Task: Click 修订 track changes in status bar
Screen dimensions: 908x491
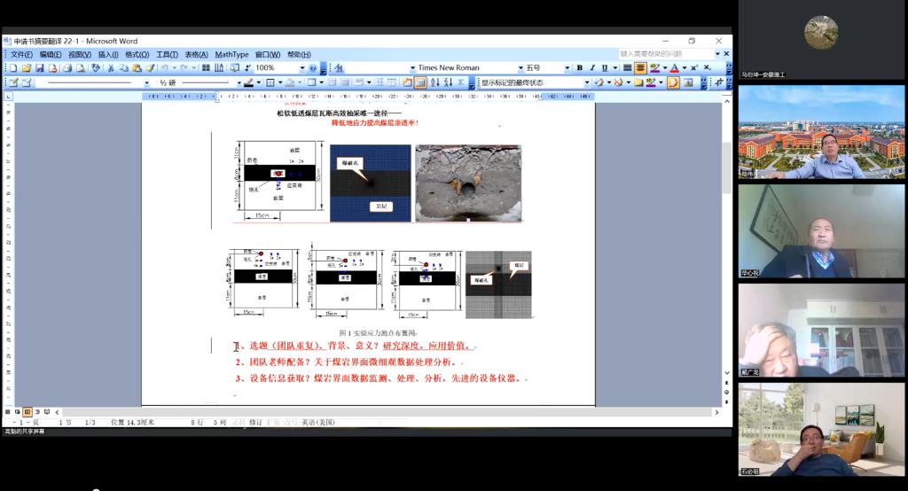Action: pos(255,423)
